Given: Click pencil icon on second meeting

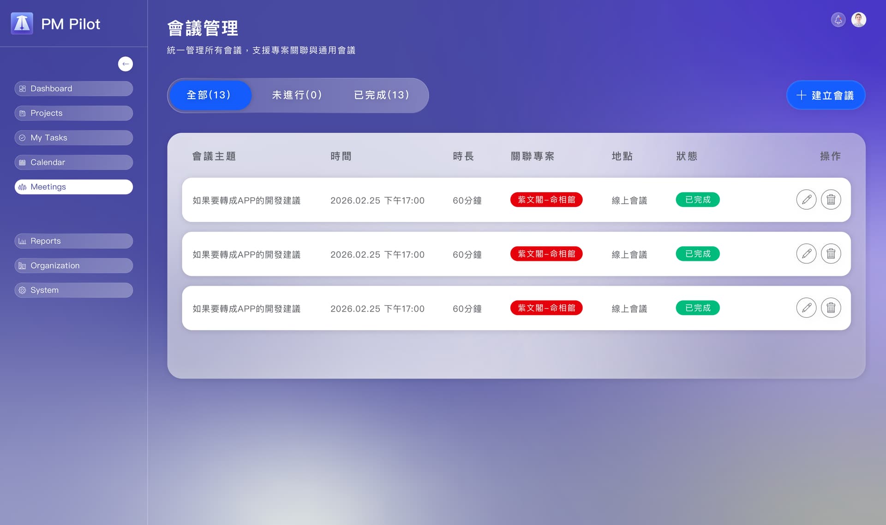Looking at the screenshot, I should pyautogui.click(x=806, y=254).
